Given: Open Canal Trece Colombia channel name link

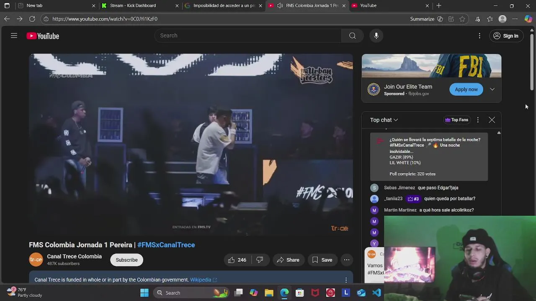Looking at the screenshot, I should coord(74,256).
